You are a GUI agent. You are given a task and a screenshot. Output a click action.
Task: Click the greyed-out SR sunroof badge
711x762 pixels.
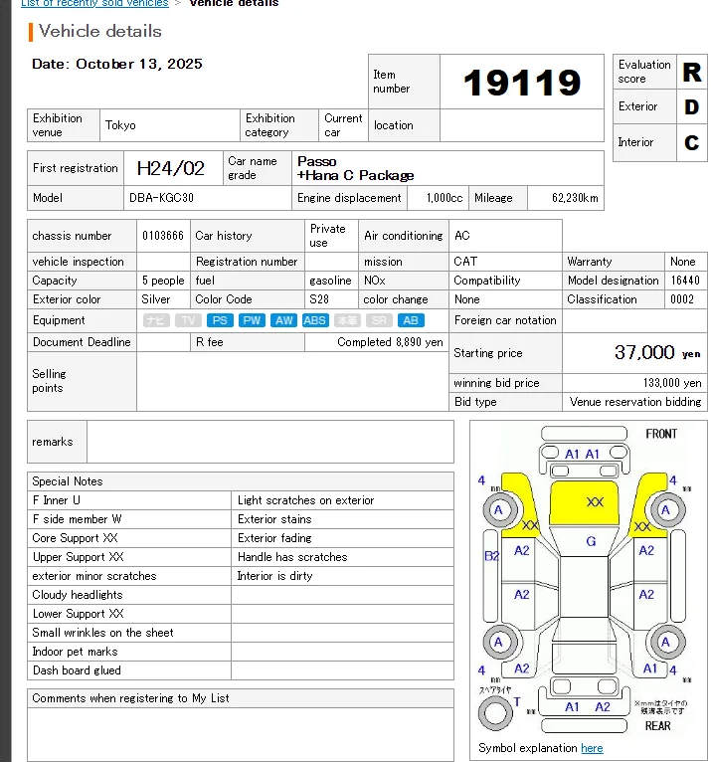point(379,320)
